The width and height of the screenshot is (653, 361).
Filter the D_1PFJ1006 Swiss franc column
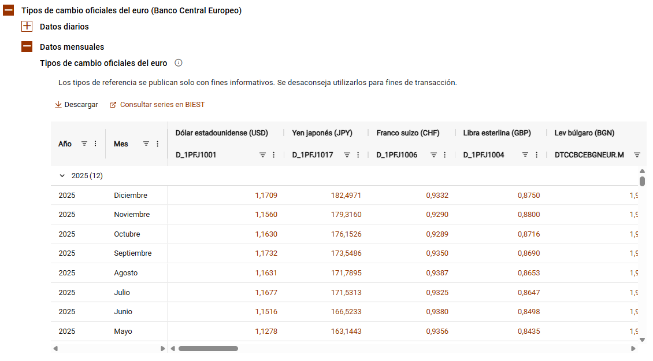coord(433,155)
